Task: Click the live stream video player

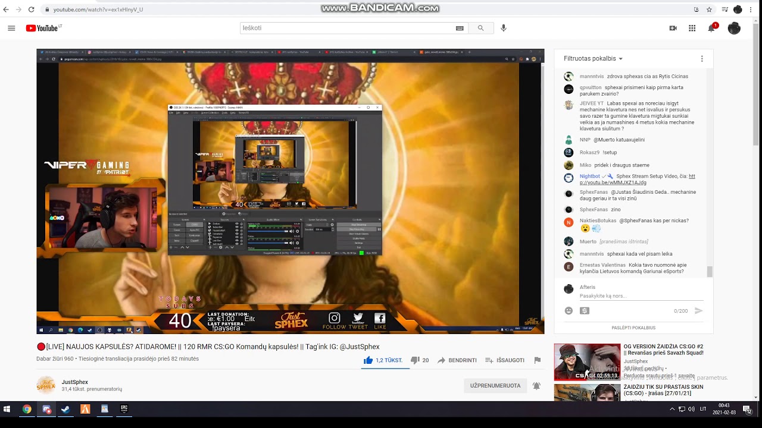Action: point(290,191)
